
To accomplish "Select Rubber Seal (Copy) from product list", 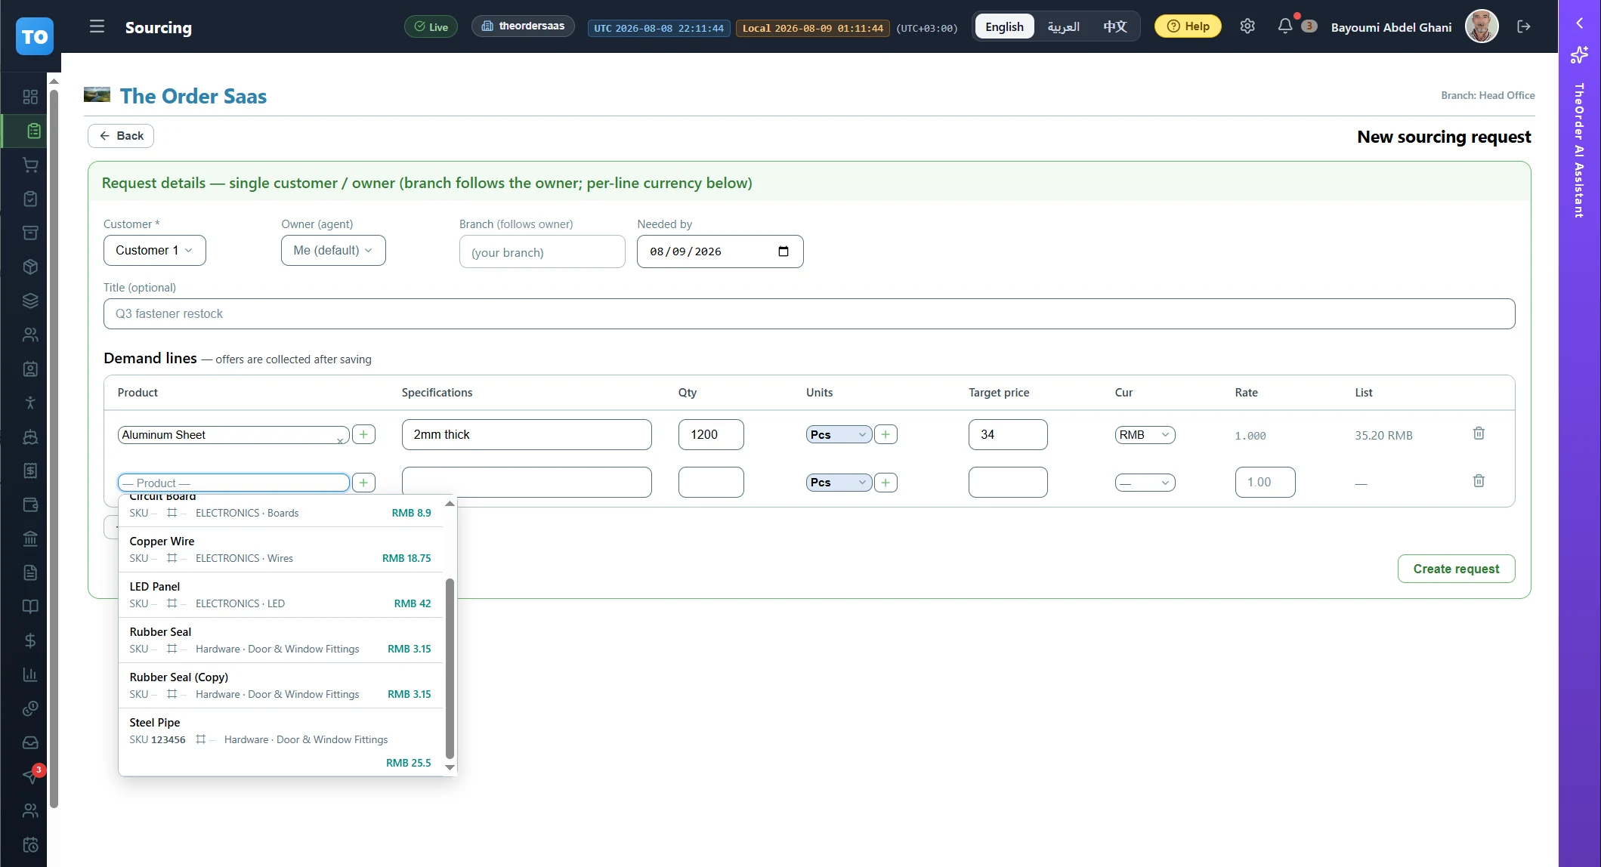I will tap(280, 685).
